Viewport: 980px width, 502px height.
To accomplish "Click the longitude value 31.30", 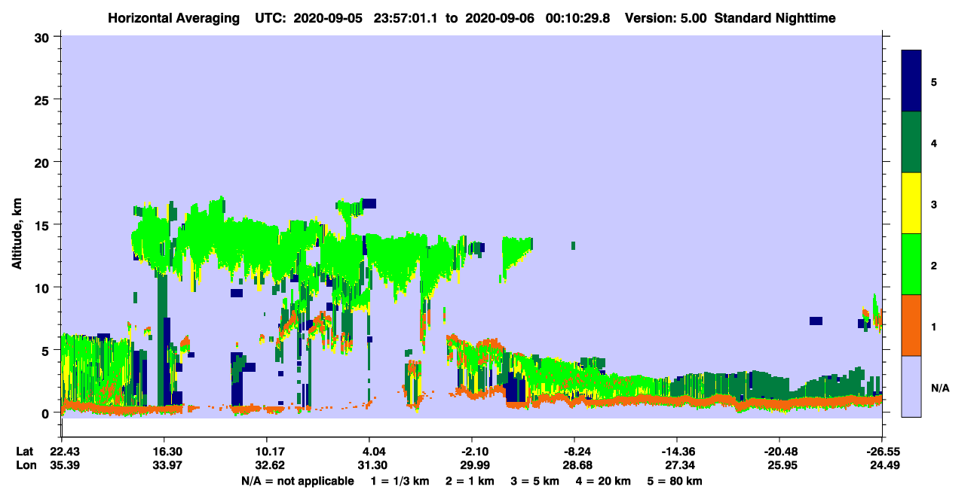I will pos(369,466).
